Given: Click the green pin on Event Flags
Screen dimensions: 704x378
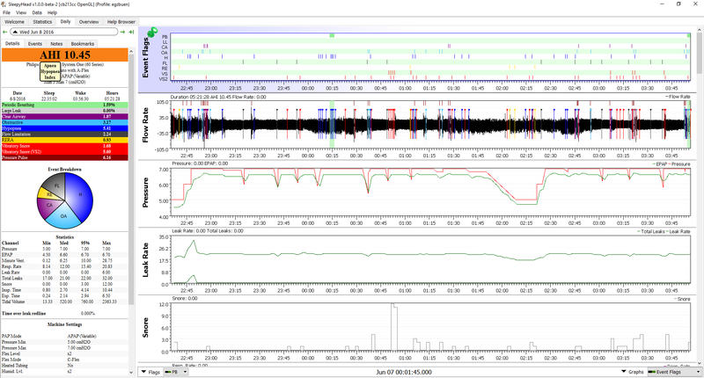Looking at the screenshot, I should (154, 33).
